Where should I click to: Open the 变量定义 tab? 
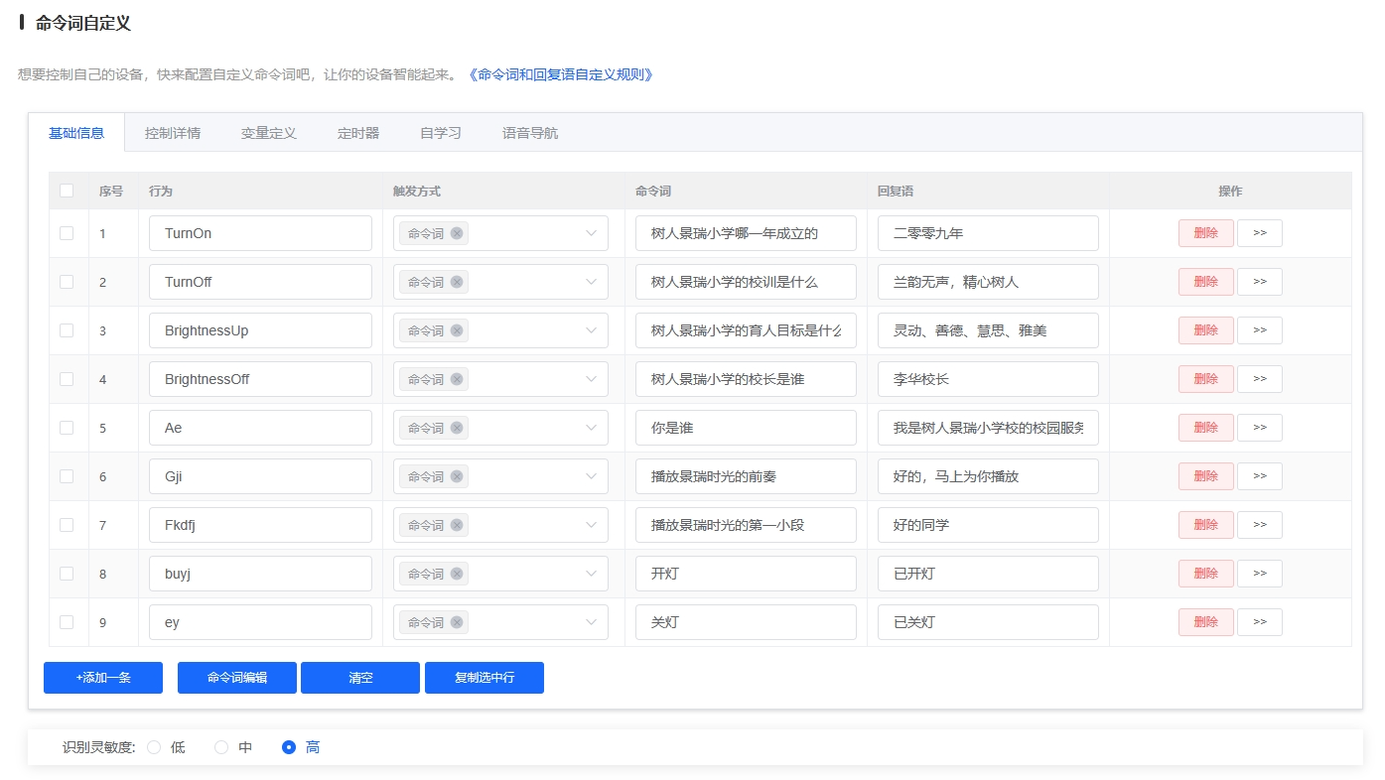pyautogui.click(x=269, y=133)
